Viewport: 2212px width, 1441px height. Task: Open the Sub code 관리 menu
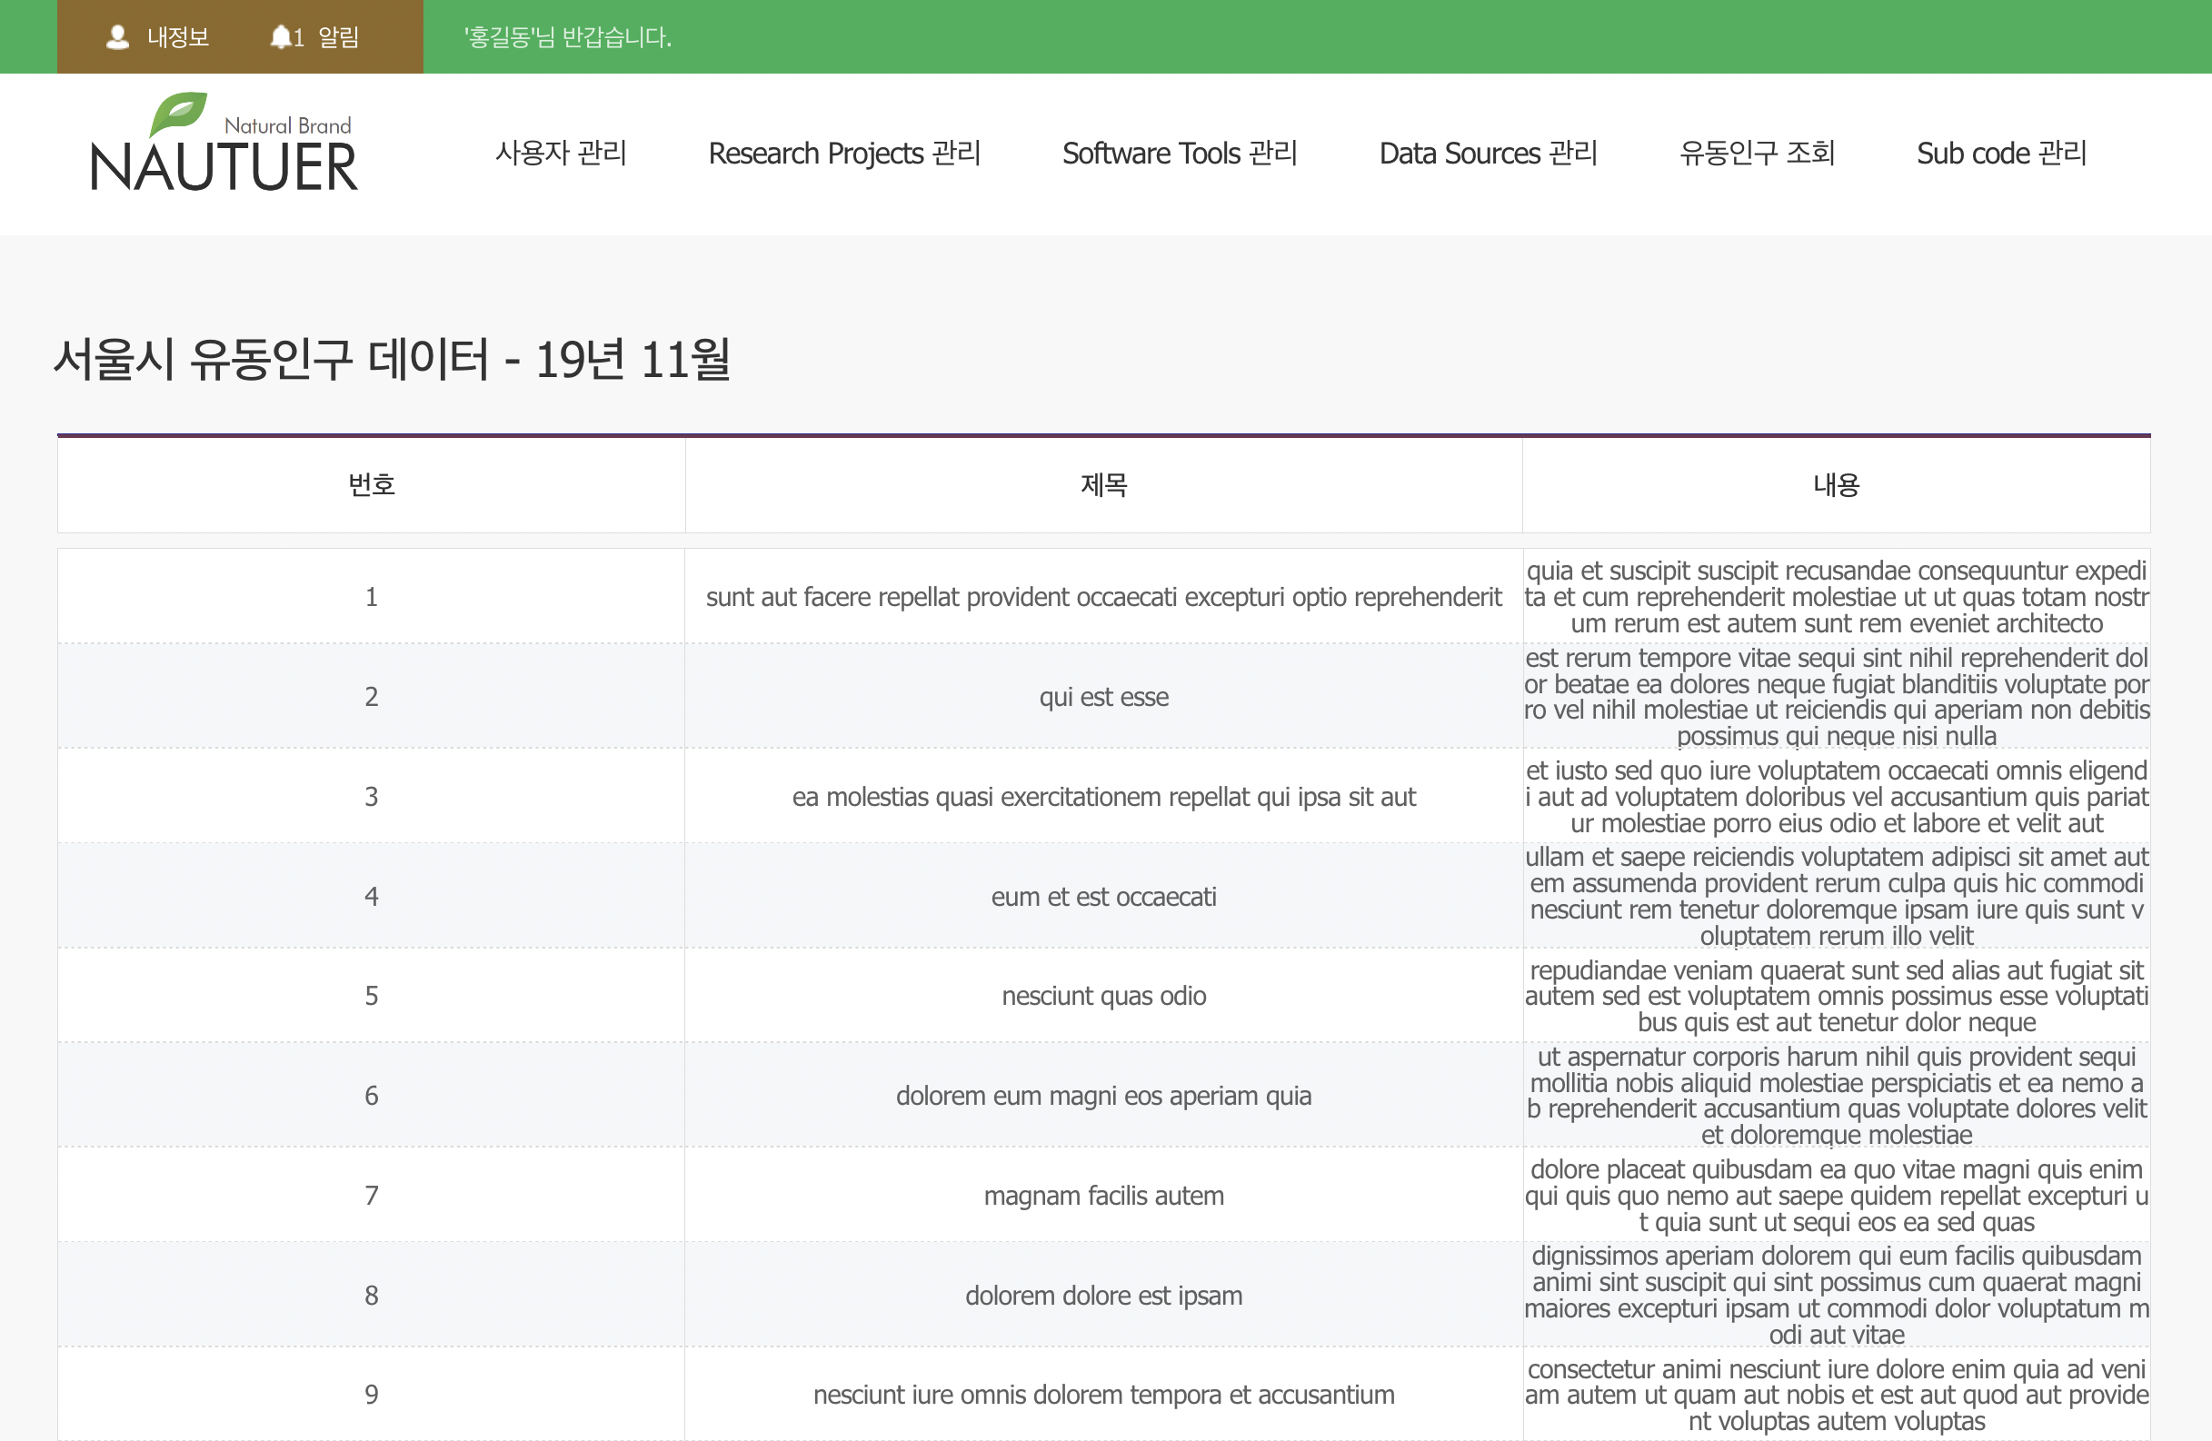2001,154
